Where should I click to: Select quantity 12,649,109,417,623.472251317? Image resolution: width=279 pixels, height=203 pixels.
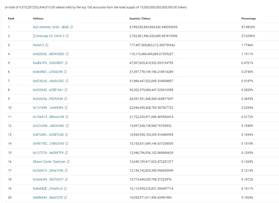(151, 162)
